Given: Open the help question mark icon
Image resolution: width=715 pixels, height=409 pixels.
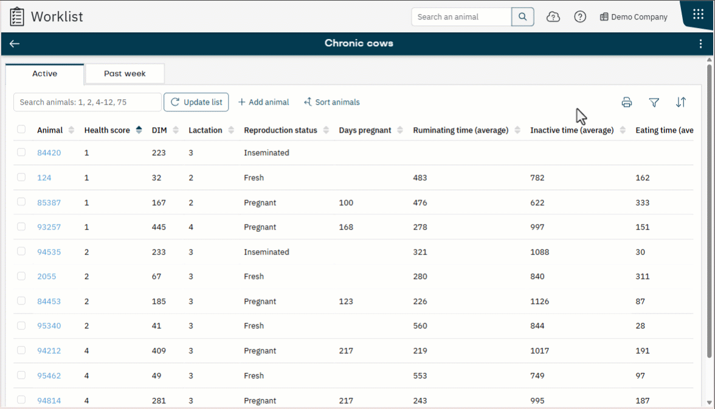Looking at the screenshot, I should 580,17.
